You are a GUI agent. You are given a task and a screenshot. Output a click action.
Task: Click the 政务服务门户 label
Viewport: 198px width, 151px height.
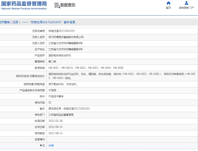pos(186,8)
